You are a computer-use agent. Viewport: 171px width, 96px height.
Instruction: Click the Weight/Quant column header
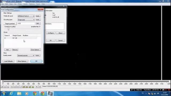(x=17, y=35)
